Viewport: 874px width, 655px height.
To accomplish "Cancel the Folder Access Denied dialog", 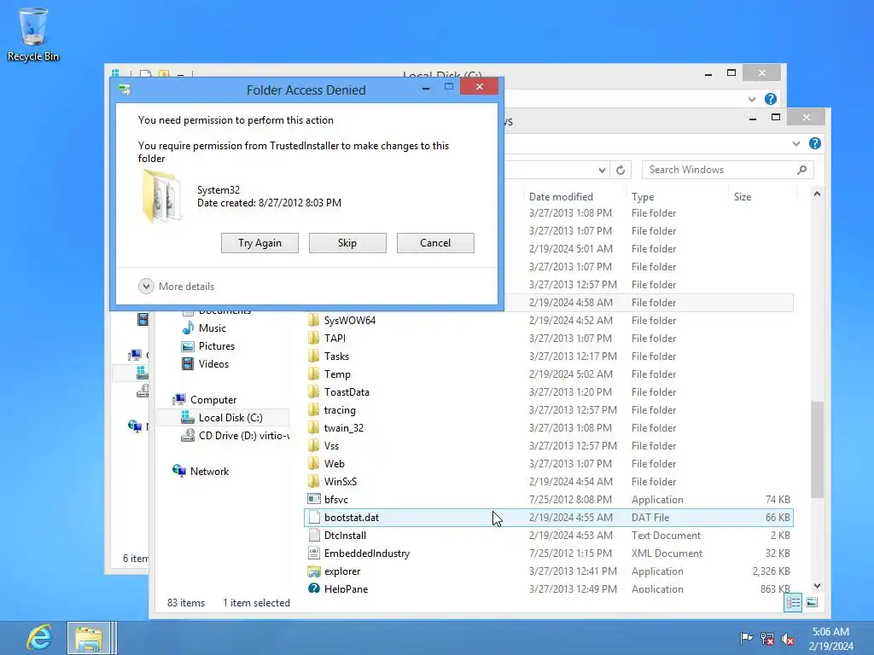I will (x=435, y=243).
